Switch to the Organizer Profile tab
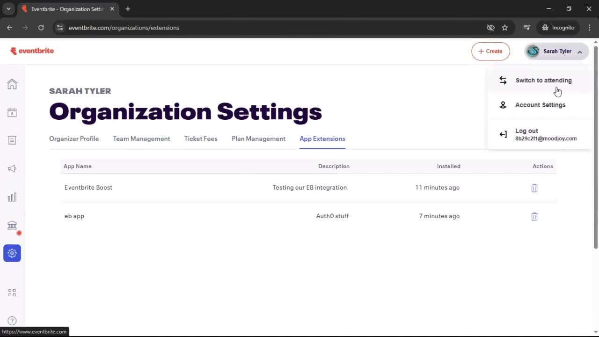 coord(74,139)
